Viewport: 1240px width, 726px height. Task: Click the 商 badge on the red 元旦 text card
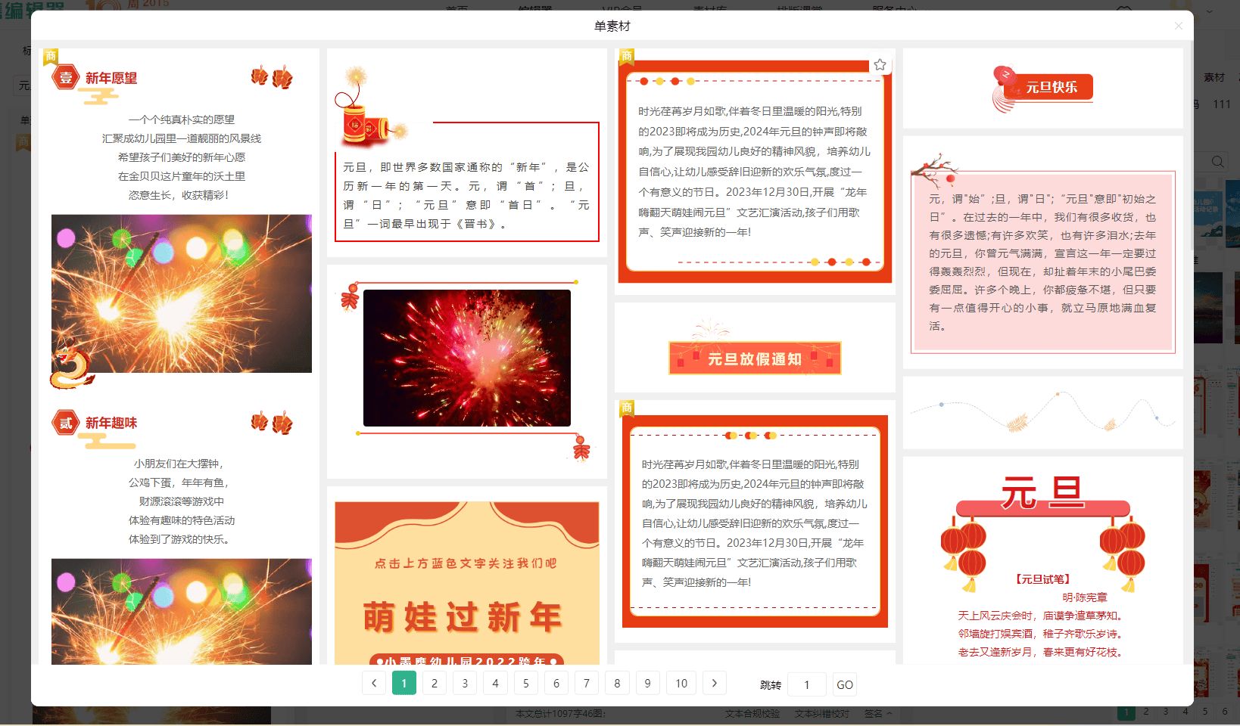coord(627,408)
